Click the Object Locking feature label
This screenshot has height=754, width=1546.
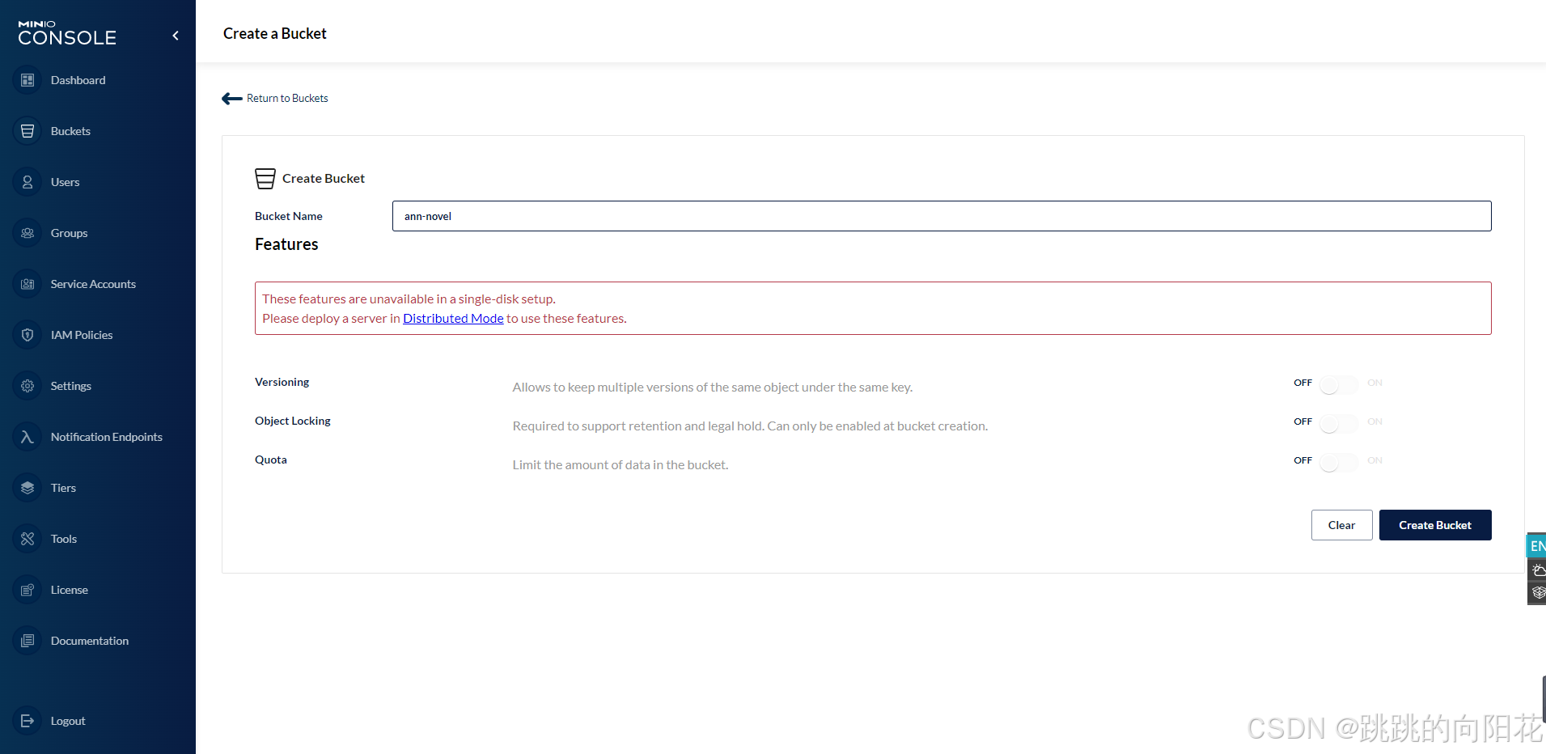click(293, 421)
